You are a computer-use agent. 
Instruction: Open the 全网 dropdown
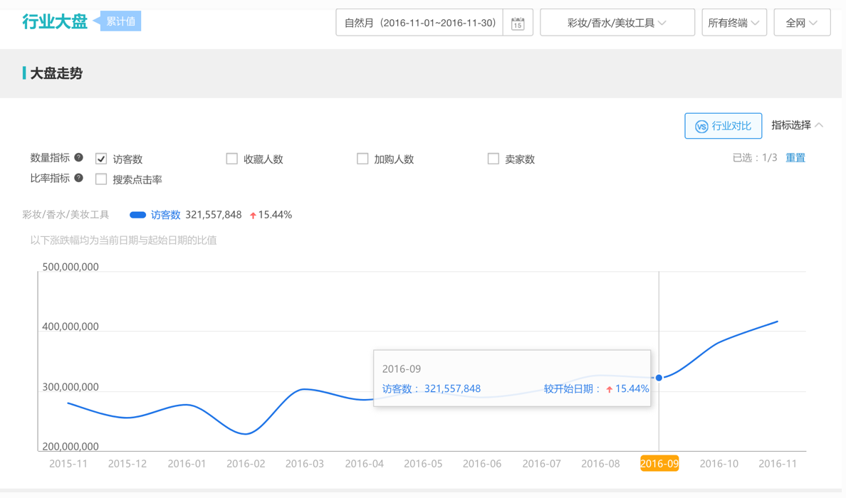(802, 23)
